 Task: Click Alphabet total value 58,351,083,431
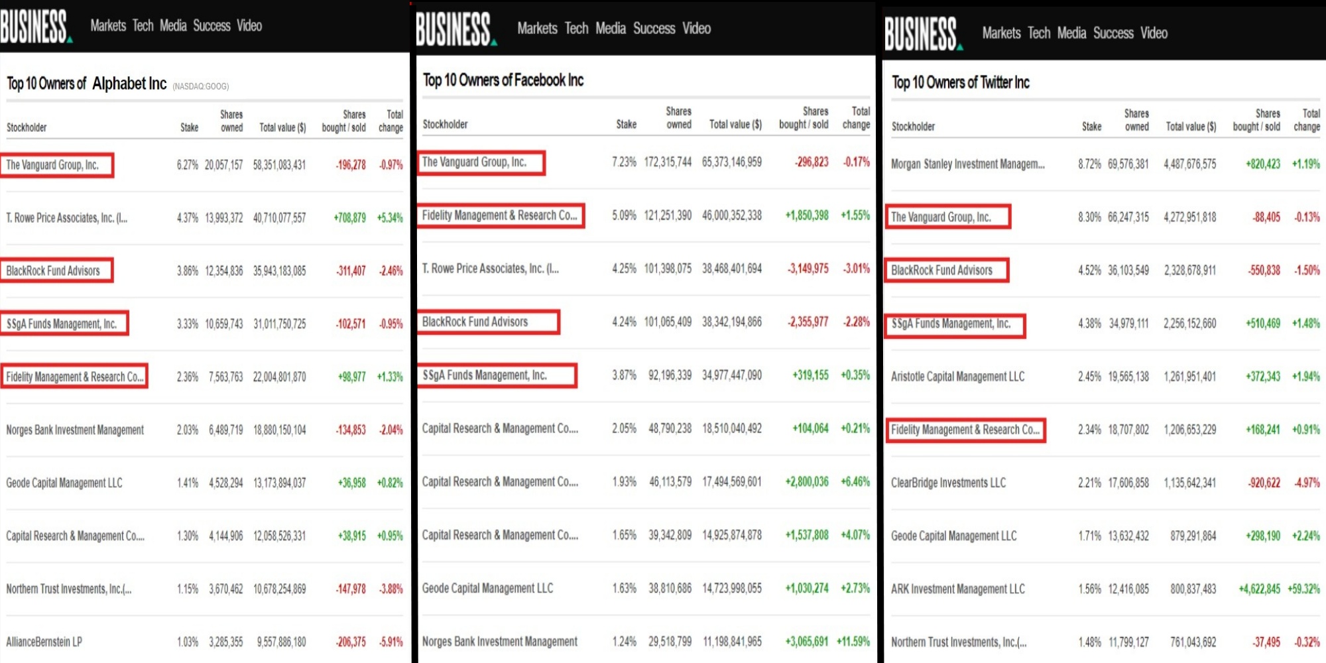pyautogui.click(x=279, y=165)
